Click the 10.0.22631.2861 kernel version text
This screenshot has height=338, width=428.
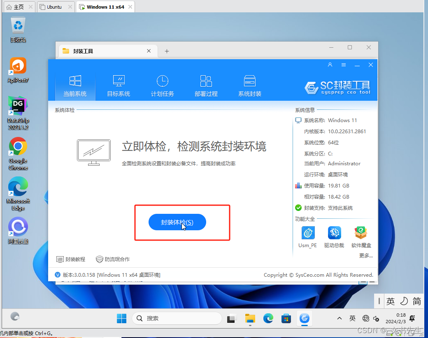347,132
